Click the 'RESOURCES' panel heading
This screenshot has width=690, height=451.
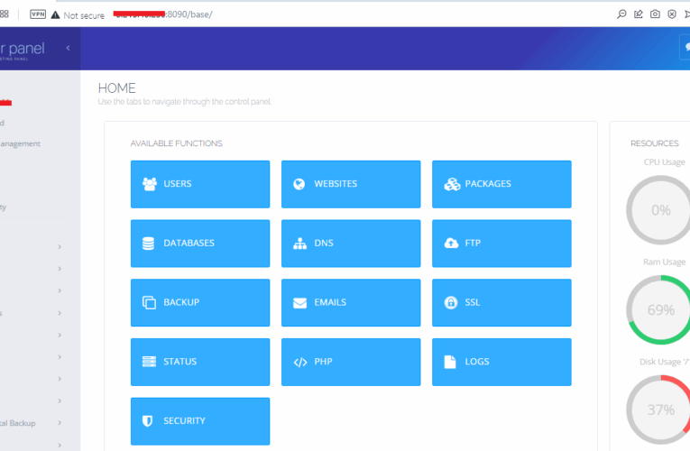pyautogui.click(x=654, y=143)
